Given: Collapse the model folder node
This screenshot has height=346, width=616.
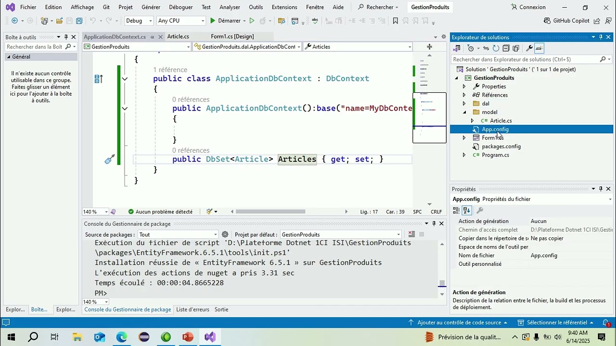Looking at the screenshot, I should pyautogui.click(x=464, y=112).
